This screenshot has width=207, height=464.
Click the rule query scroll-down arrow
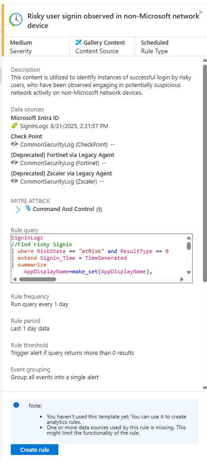(x=189, y=272)
